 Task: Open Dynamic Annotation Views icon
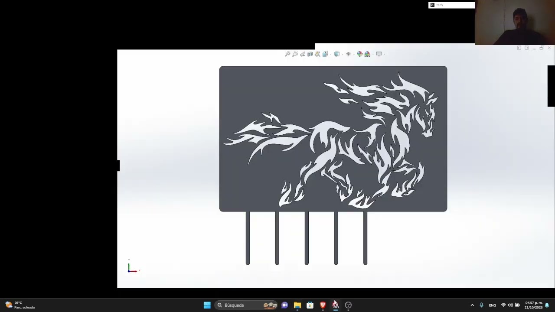(317, 54)
